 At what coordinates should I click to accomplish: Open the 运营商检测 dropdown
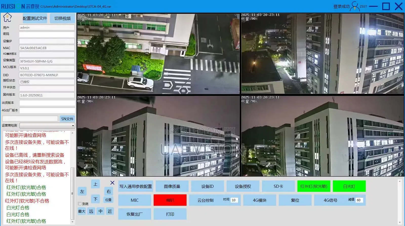pos(47,126)
